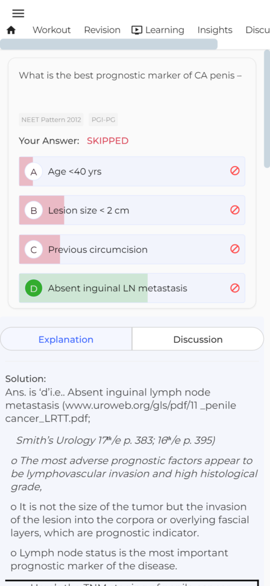This screenshot has width=270, height=586.
Task: Open the Insights menu item
Action: click(x=215, y=30)
